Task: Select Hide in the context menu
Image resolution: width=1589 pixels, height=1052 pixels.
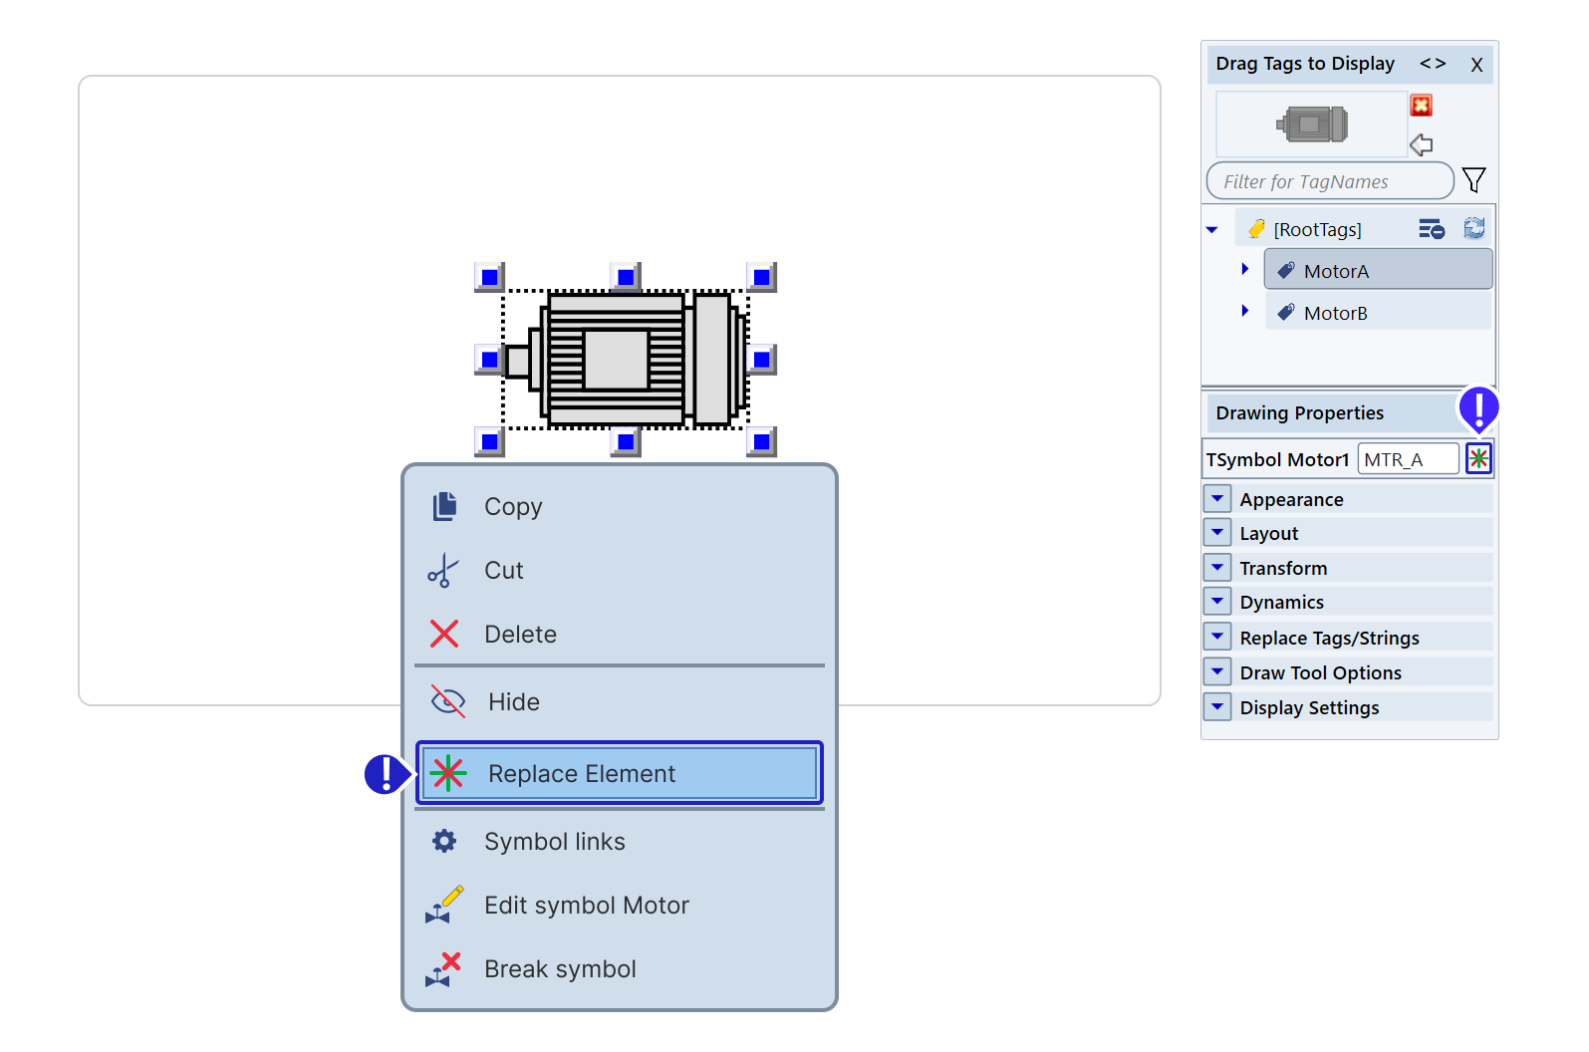Action: click(514, 702)
